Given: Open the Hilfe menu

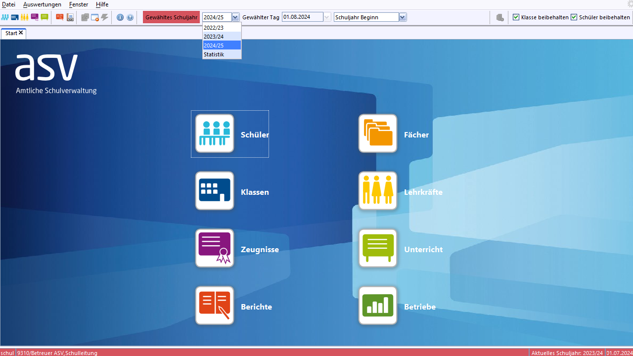Looking at the screenshot, I should [x=102, y=4].
